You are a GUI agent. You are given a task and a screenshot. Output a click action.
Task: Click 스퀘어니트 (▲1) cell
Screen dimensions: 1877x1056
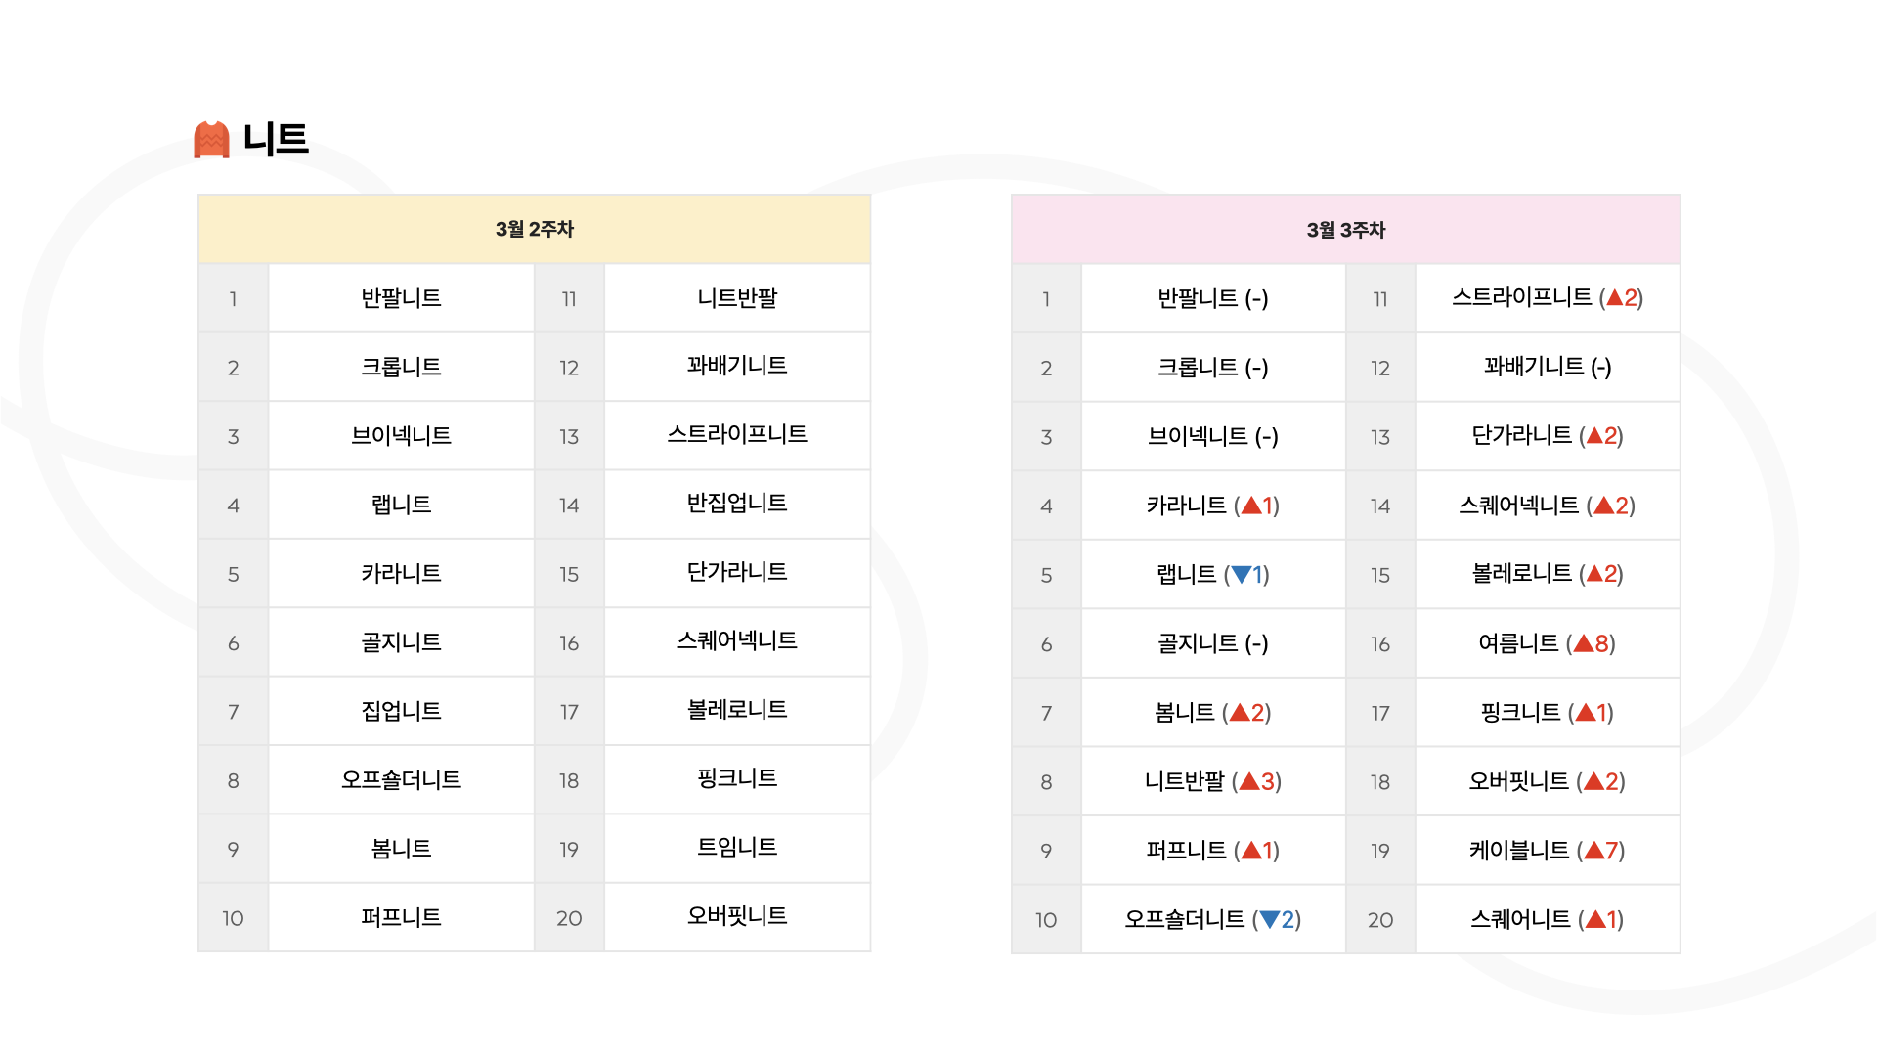[1548, 919]
